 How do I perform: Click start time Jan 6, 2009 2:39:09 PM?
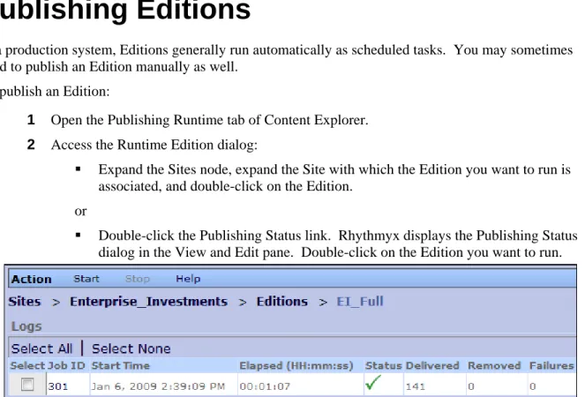coord(158,386)
